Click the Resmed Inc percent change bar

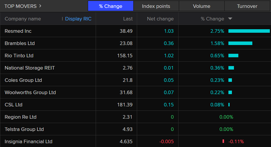click(249, 31)
